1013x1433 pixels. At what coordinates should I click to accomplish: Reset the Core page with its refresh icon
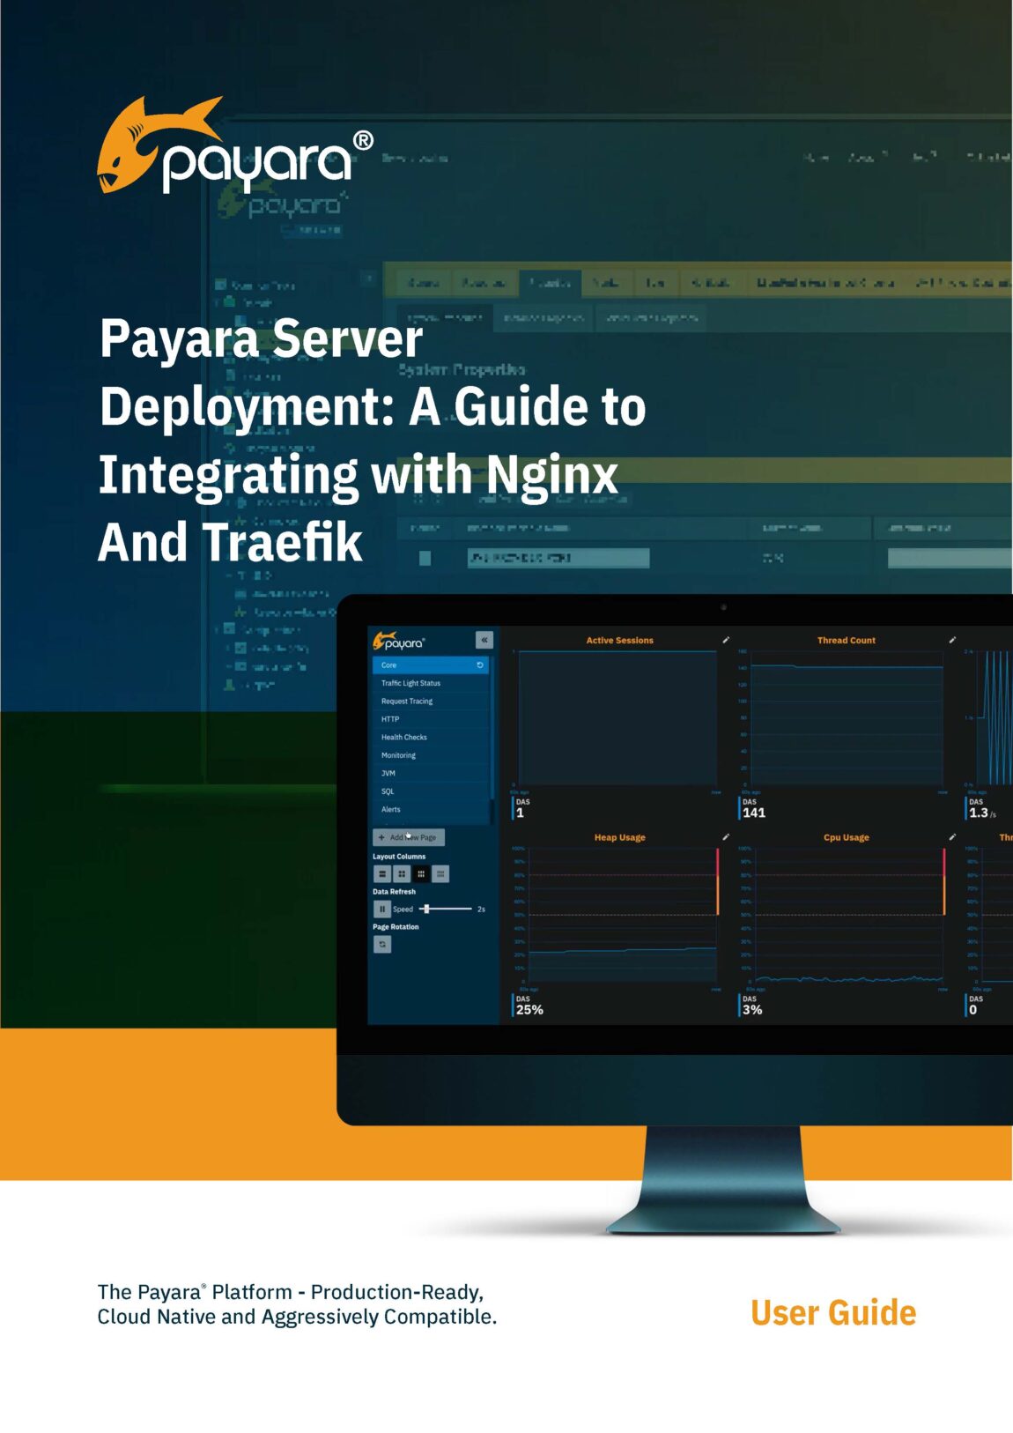480,665
